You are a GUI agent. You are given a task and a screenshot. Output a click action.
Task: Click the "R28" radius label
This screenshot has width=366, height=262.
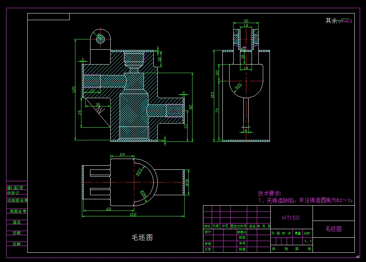pyautogui.click(x=143, y=194)
